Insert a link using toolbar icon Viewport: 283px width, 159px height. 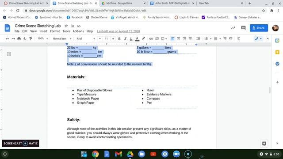151,39
